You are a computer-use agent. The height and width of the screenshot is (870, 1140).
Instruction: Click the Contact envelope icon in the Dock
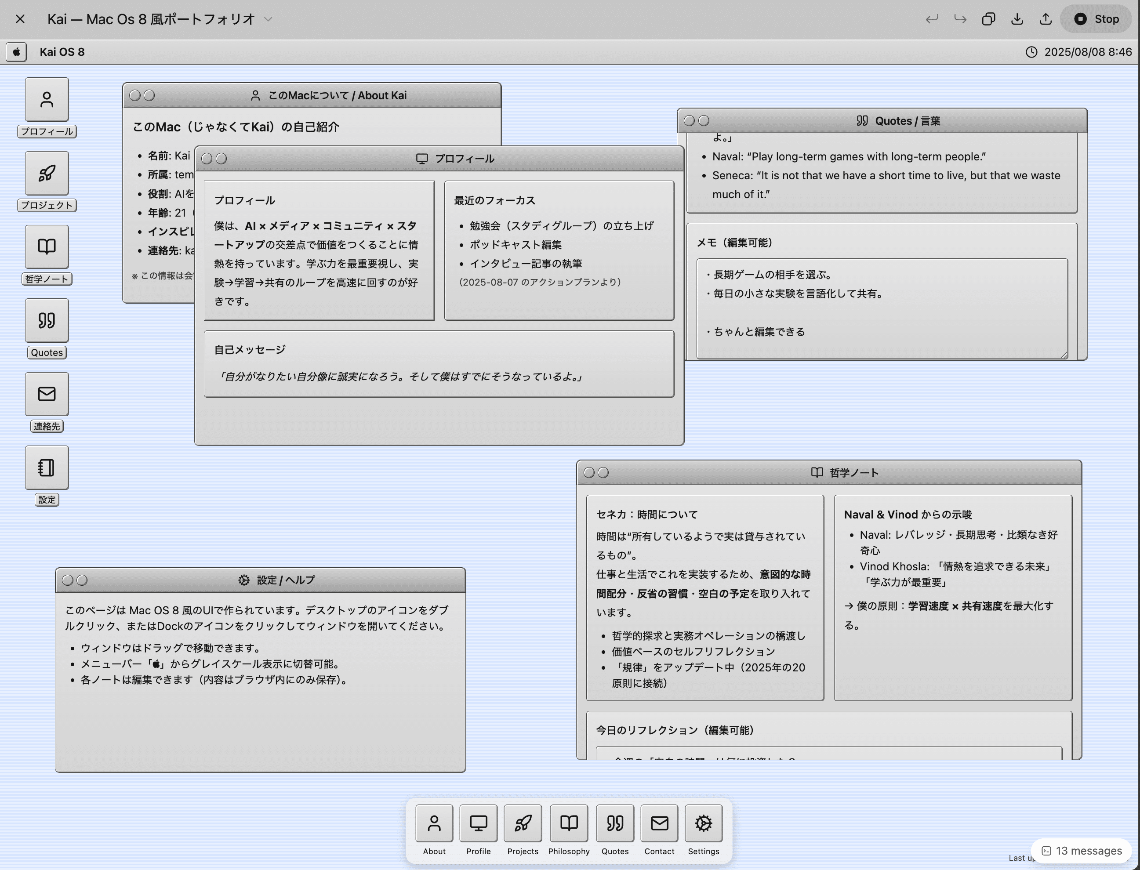click(x=659, y=823)
